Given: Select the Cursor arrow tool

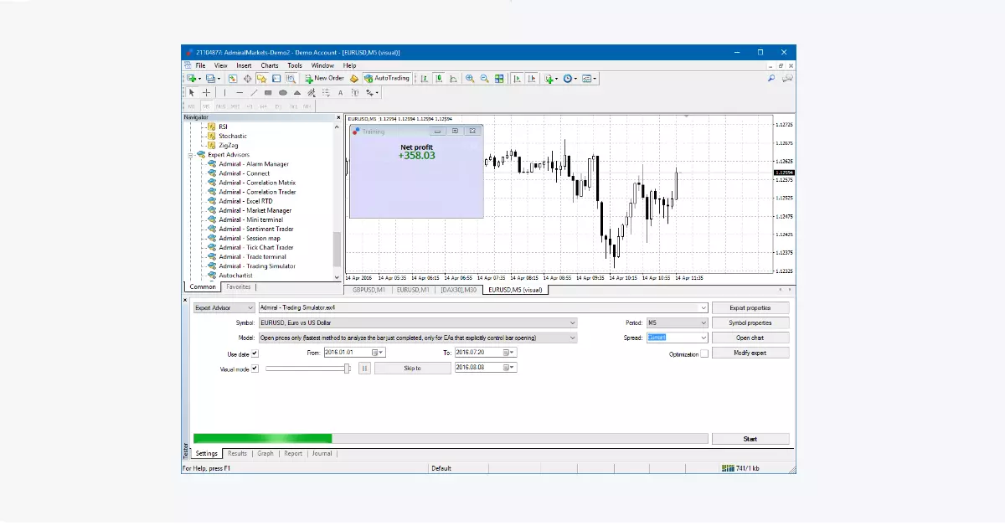Looking at the screenshot, I should tap(191, 92).
